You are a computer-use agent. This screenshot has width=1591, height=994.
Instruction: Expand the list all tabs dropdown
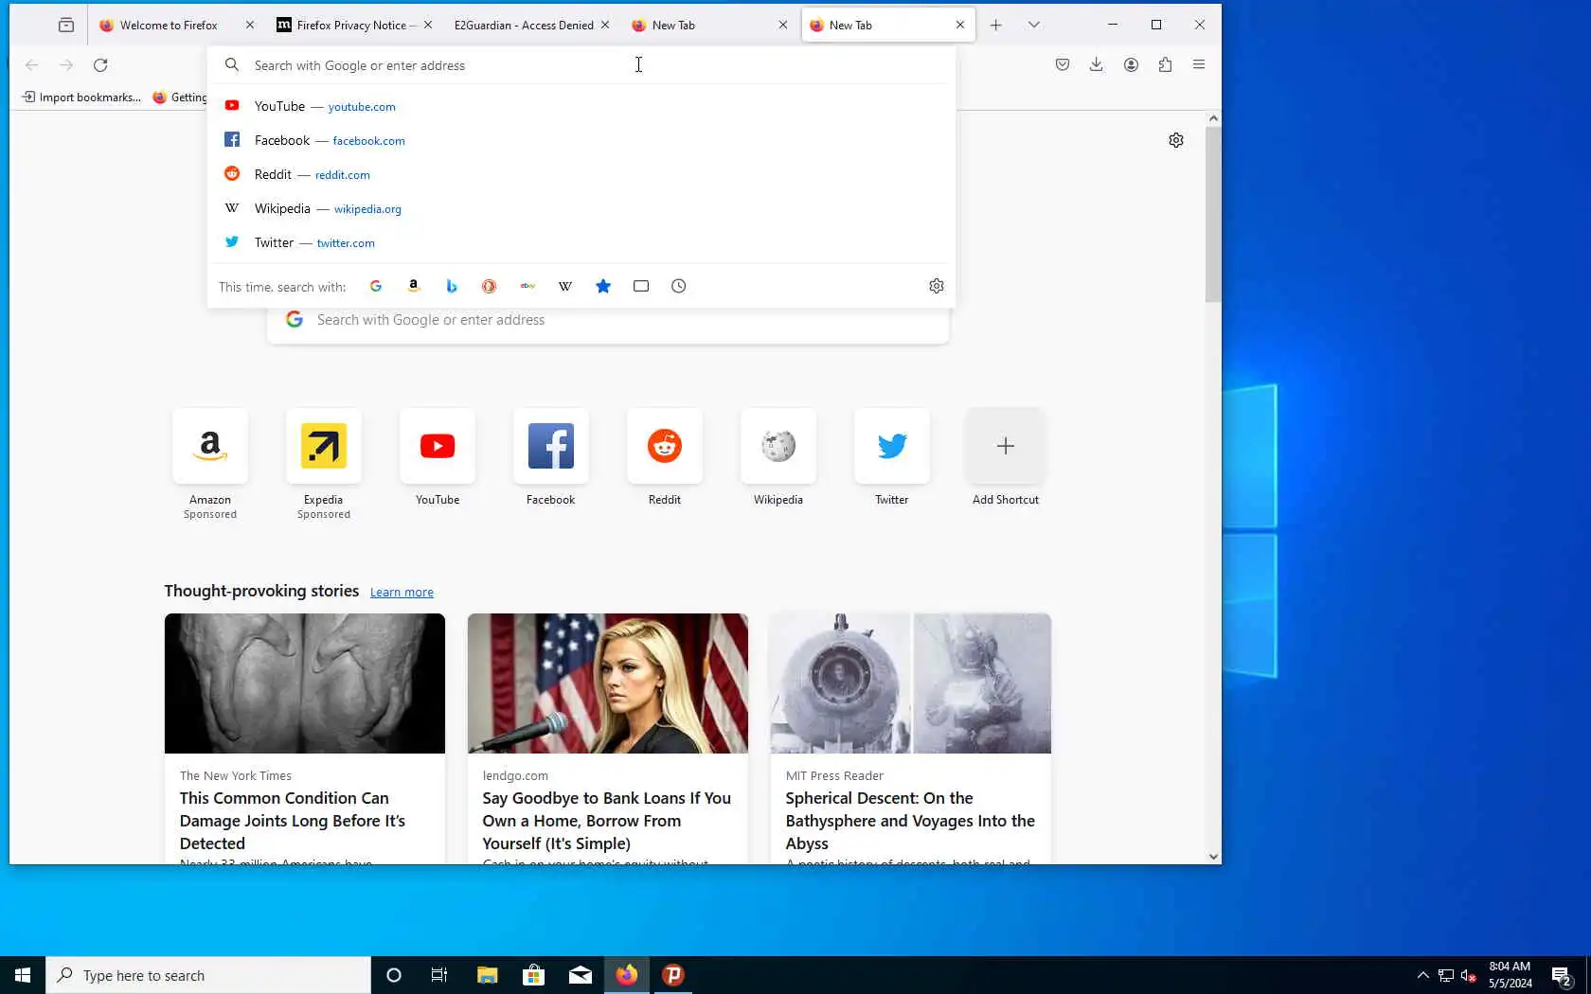pos(1034,26)
